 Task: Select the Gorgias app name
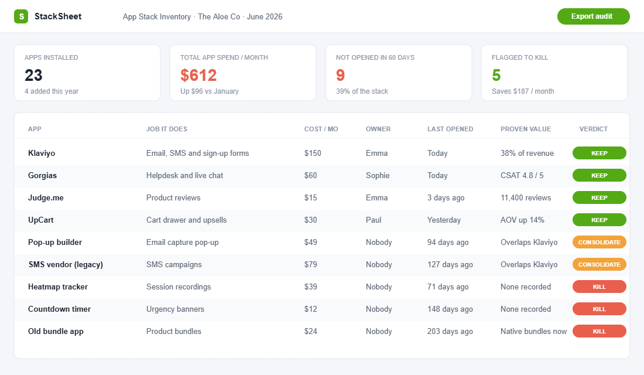[42, 176]
